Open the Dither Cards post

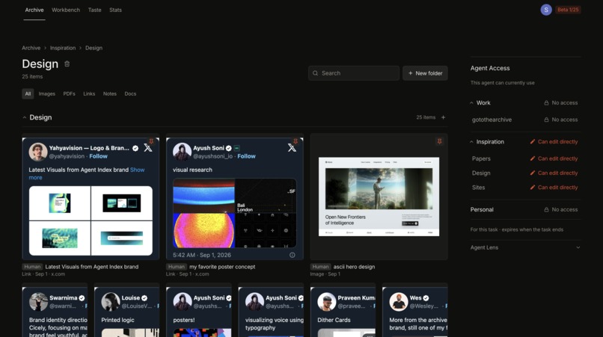click(x=343, y=312)
